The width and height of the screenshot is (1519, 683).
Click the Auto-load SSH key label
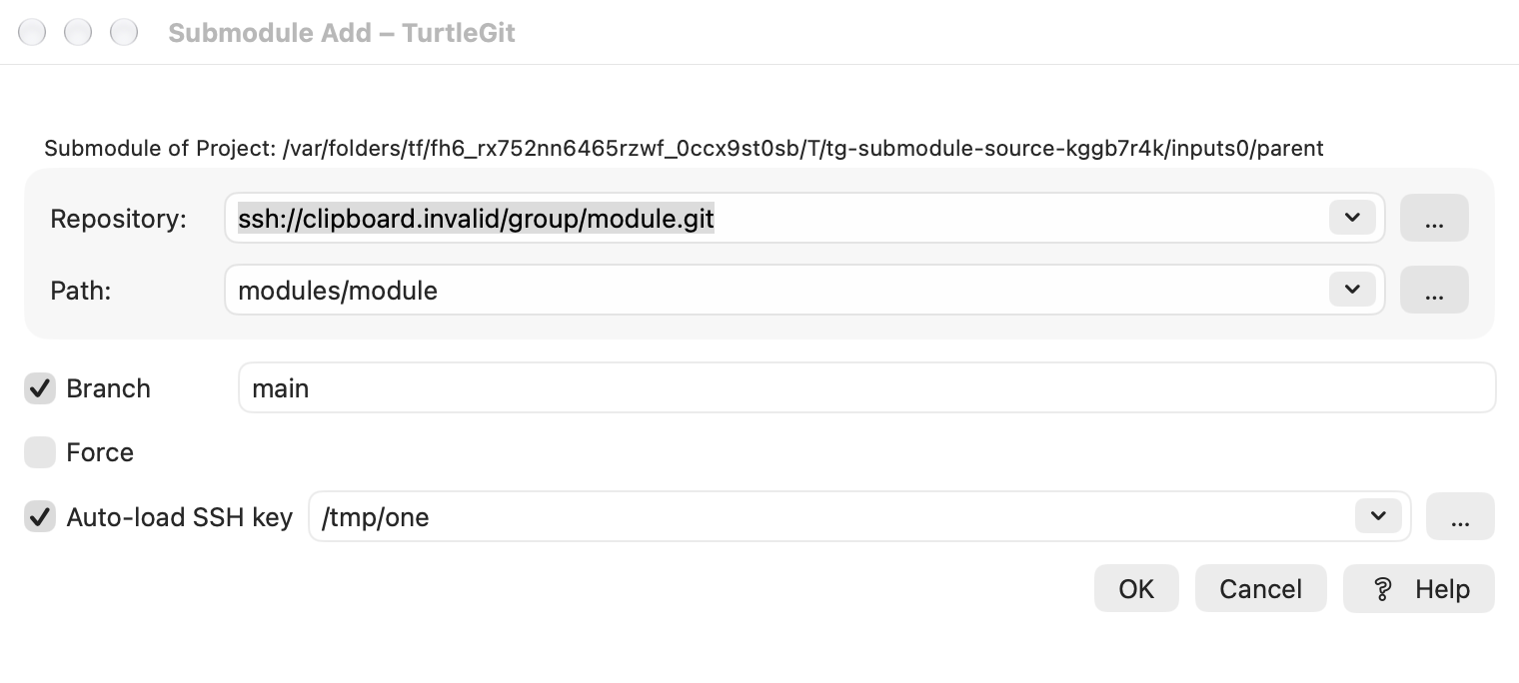pyautogui.click(x=179, y=517)
